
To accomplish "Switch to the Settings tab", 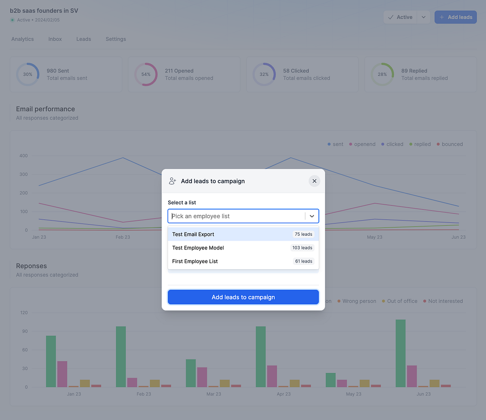I will tap(116, 39).
